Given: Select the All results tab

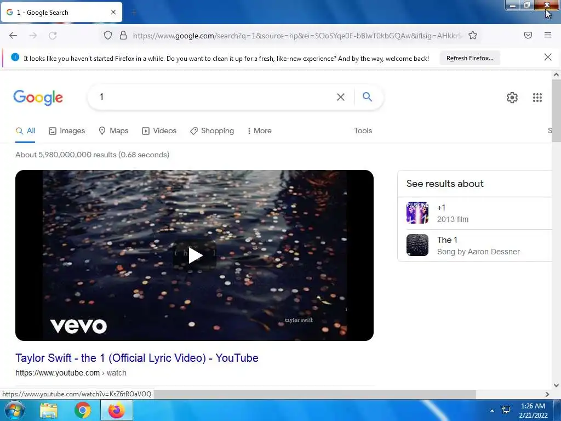Looking at the screenshot, I should click(x=25, y=131).
